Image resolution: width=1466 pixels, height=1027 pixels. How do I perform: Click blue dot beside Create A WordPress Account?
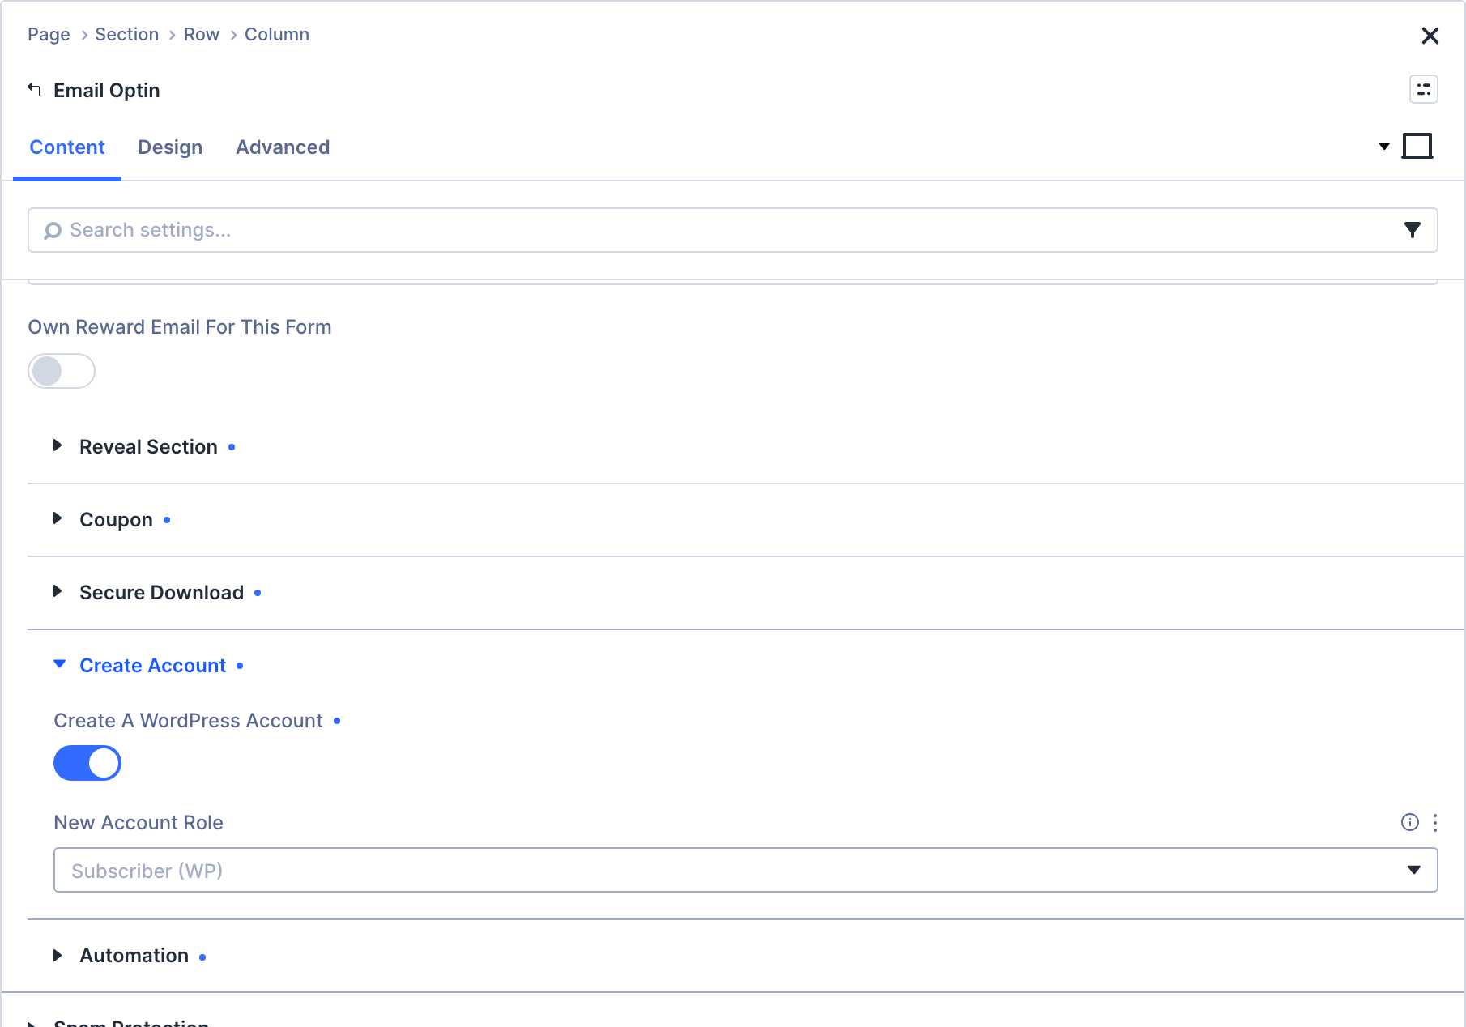pos(337,721)
